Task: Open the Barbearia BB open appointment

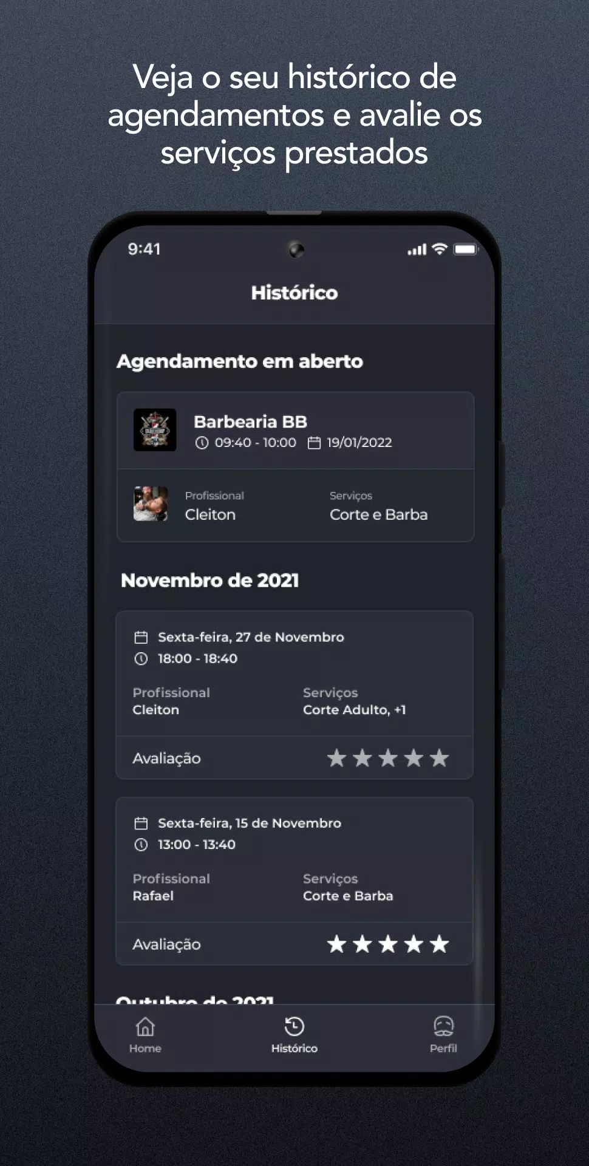Action: [295, 466]
